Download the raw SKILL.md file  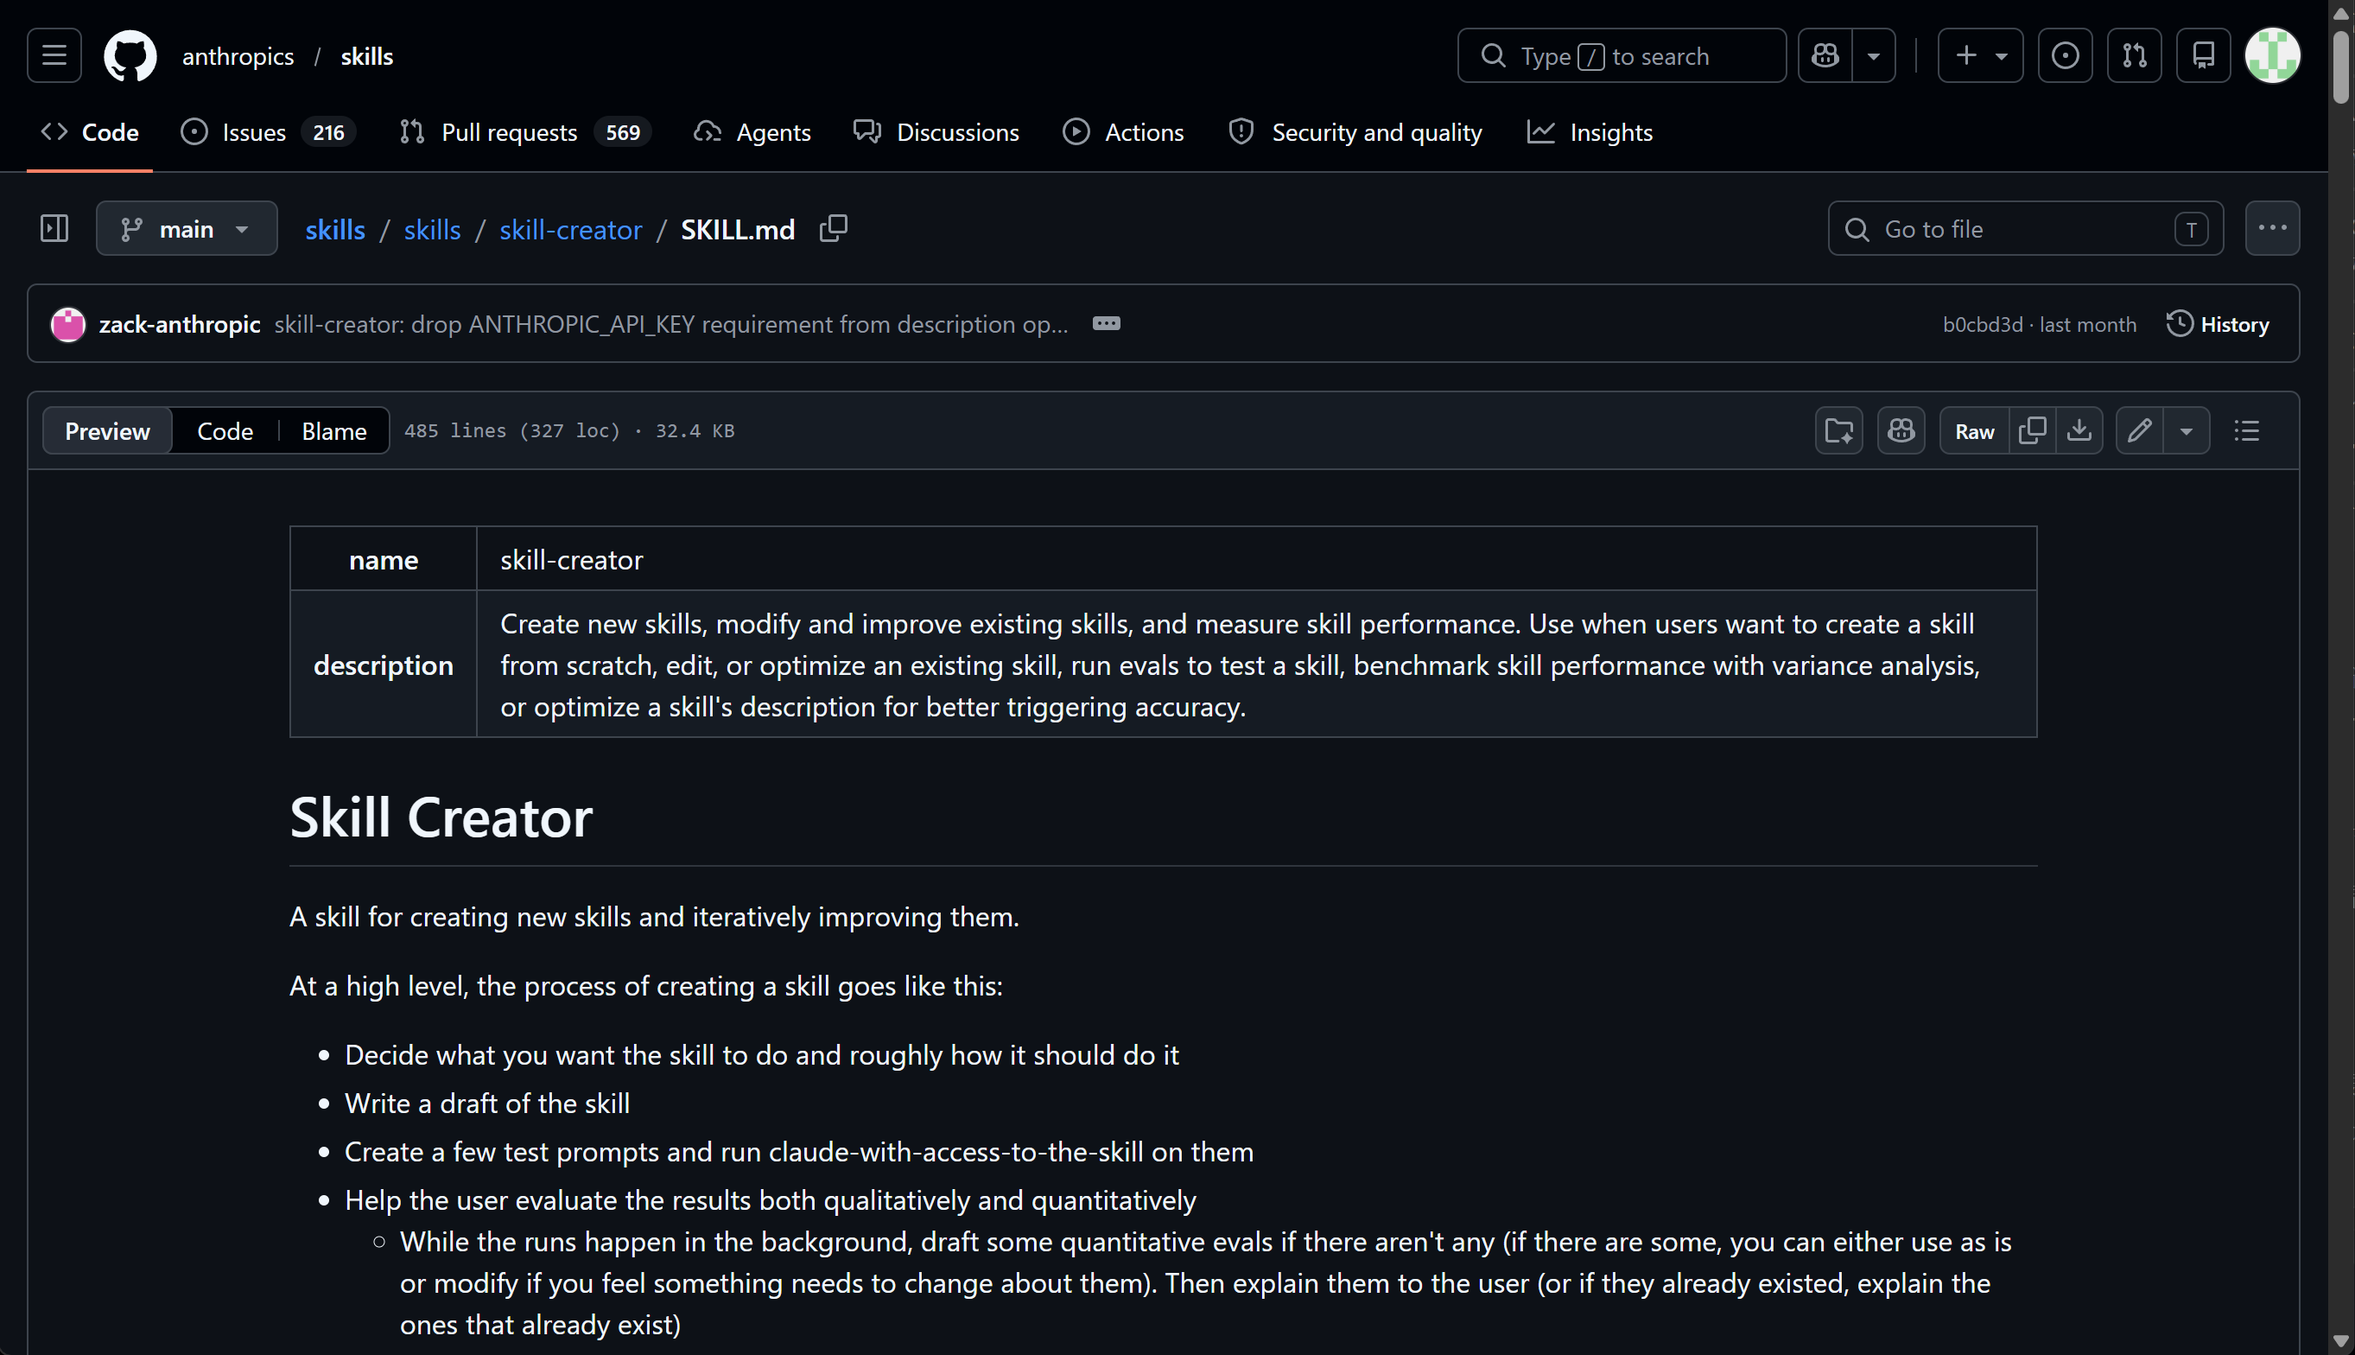coord(2079,431)
